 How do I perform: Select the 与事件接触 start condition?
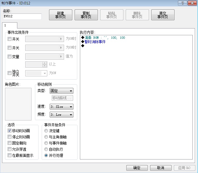46,143
